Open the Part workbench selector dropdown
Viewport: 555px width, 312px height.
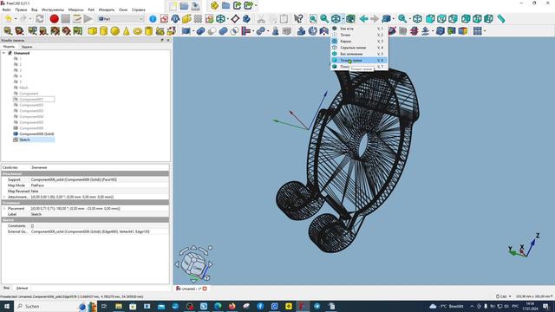pos(121,19)
